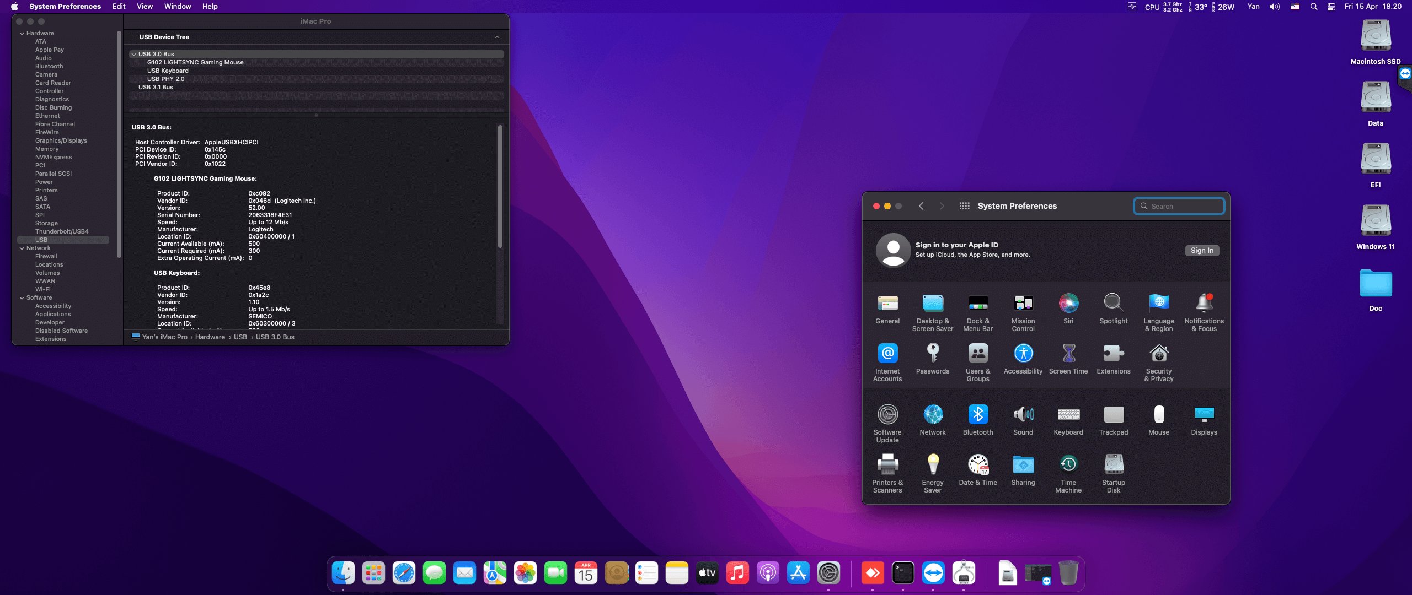Open Energy Saver preferences

(x=933, y=474)
